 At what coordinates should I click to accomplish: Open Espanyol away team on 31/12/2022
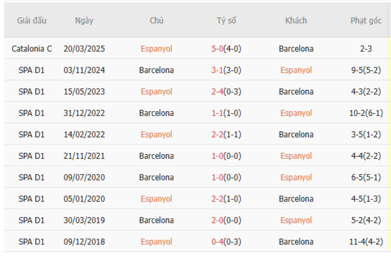click(x=296, y=113)
